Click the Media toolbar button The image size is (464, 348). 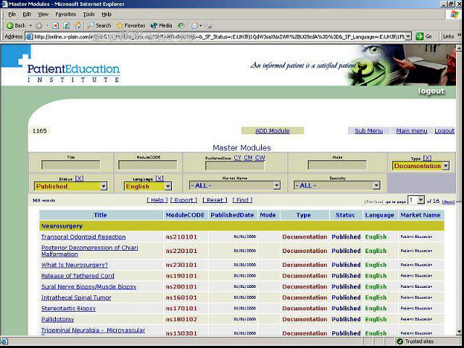(161, 25)
